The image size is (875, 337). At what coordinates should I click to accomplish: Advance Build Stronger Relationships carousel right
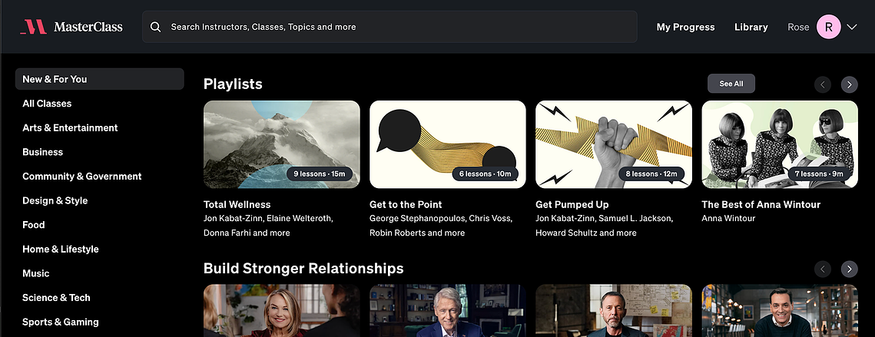point(850,269)
